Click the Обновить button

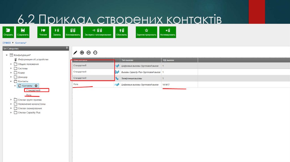[121, 32]
